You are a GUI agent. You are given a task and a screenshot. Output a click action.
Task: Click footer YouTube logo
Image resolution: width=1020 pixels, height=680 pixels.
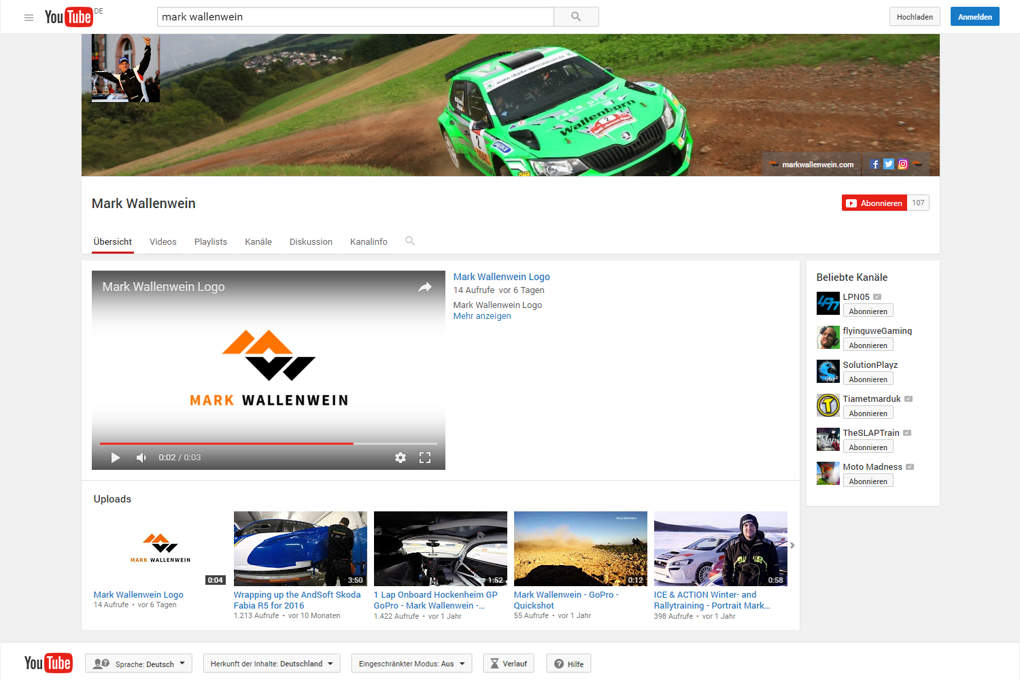(48, 663)
